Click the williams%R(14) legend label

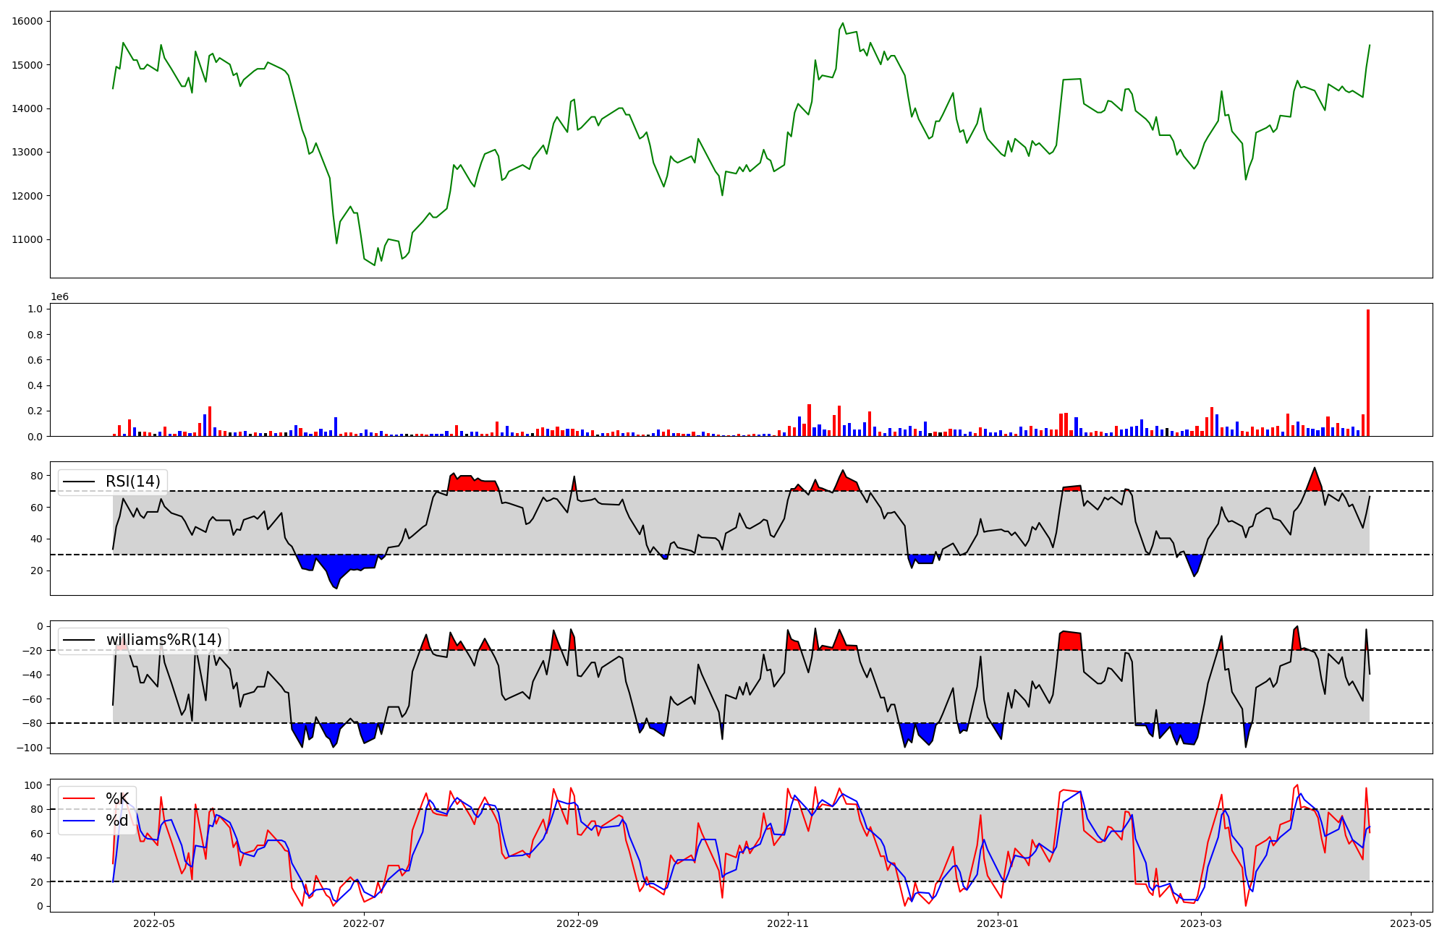point(164,640)
